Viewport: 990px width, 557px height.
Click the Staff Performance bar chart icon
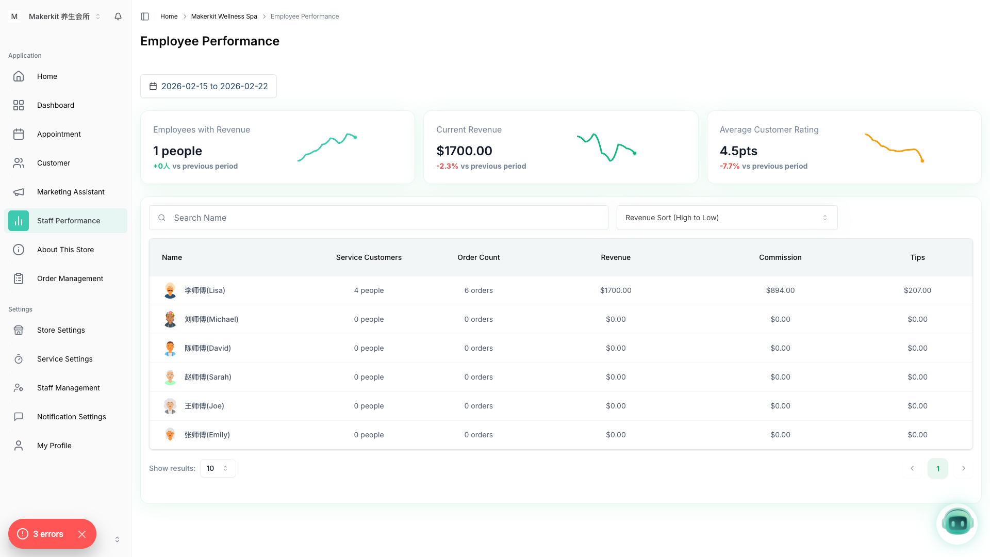click(x=19, y=221)
